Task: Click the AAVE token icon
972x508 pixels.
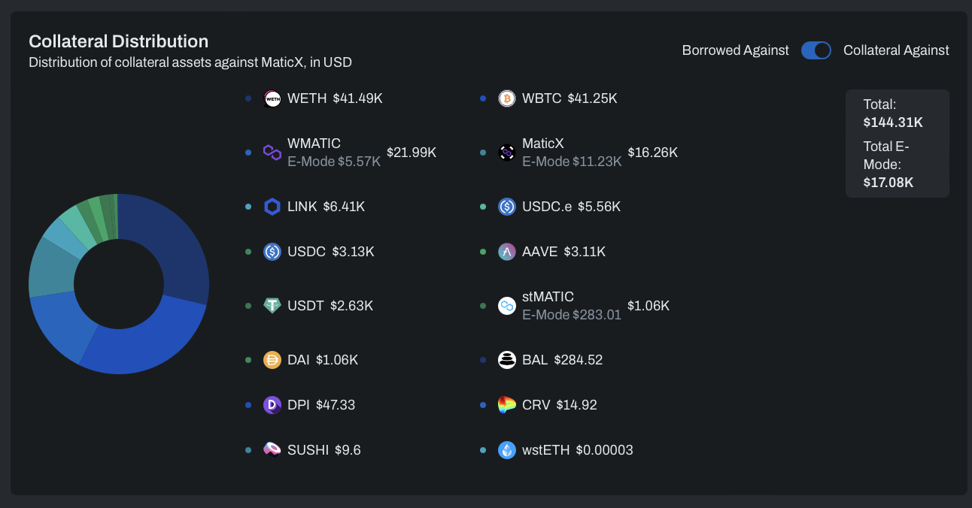Action: click(507, 252)
